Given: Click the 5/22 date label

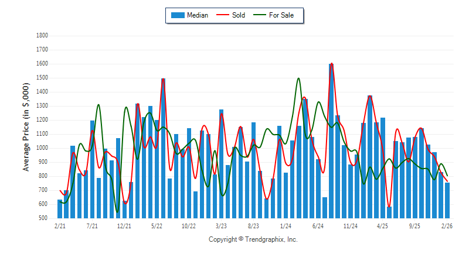Looking at the screenshot, I should [x=157, y=225].
